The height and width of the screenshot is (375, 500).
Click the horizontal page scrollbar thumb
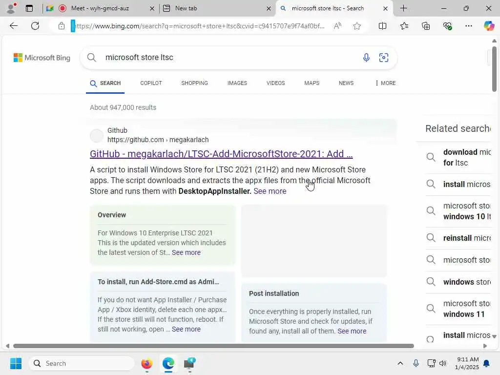point(213,346)
